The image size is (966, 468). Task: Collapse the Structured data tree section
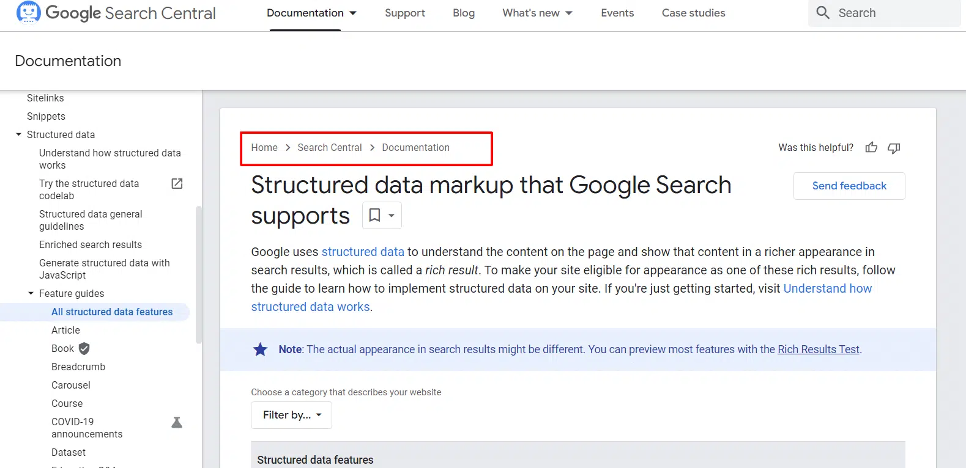click(x=19, y=134)
